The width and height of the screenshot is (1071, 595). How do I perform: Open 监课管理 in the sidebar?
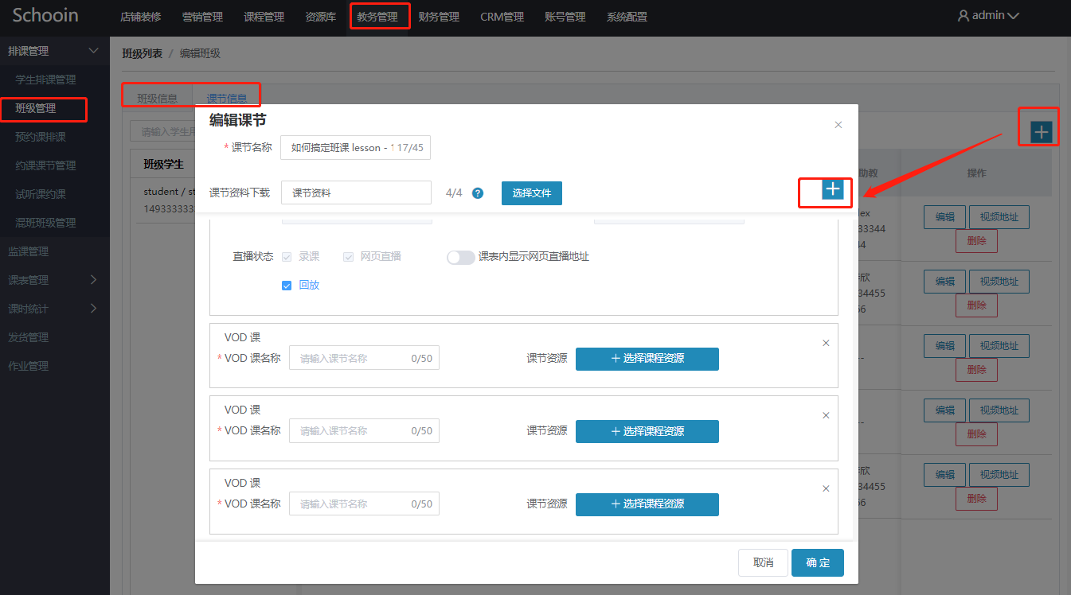(28, 251)
